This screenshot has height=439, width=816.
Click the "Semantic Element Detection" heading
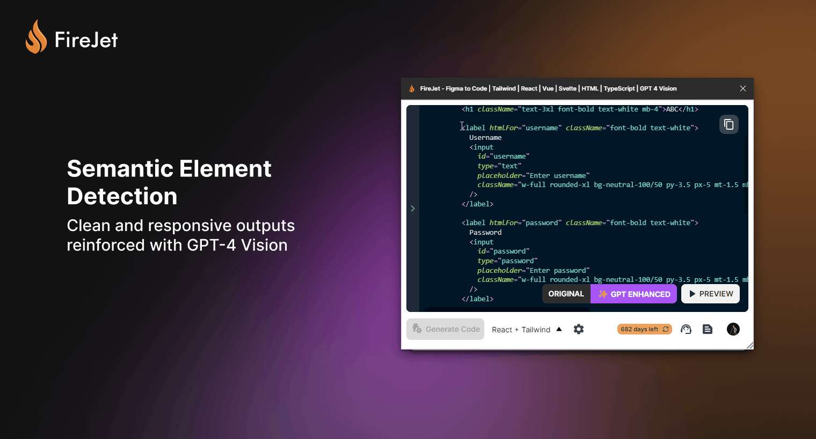click(169, 182)
